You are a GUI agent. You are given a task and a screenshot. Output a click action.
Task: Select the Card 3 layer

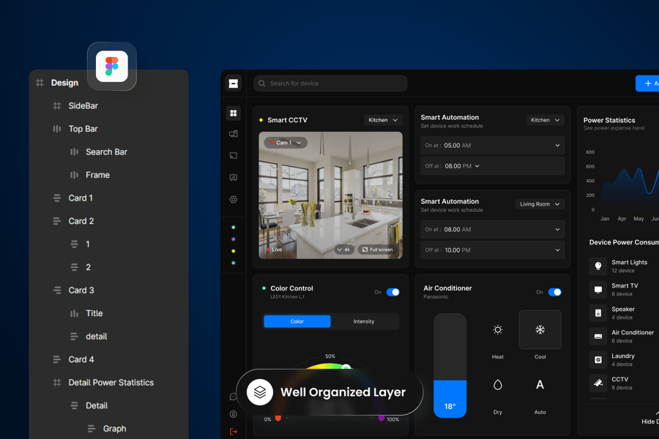81,290
